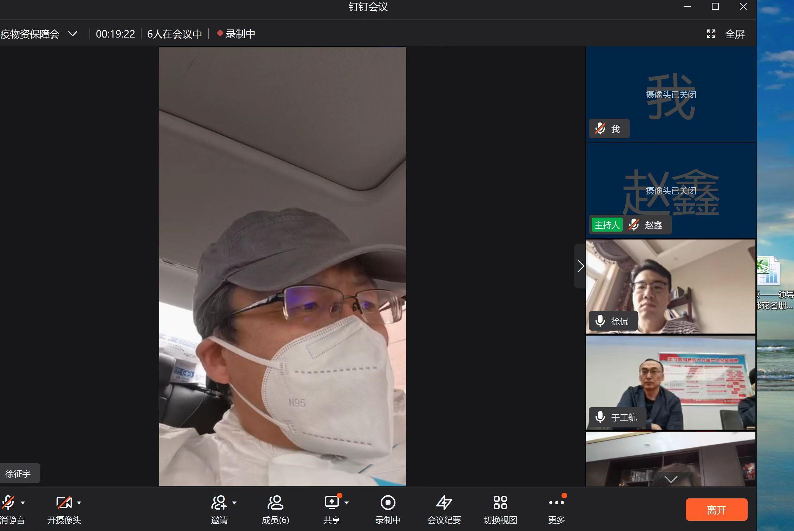Toggle 赵鑫's muted microphone indicator
Image resolution: width=794 pixels, height=531 pixels.
634,225
